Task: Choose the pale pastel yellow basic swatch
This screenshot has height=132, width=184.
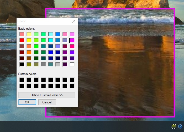Action: (29, 34)
